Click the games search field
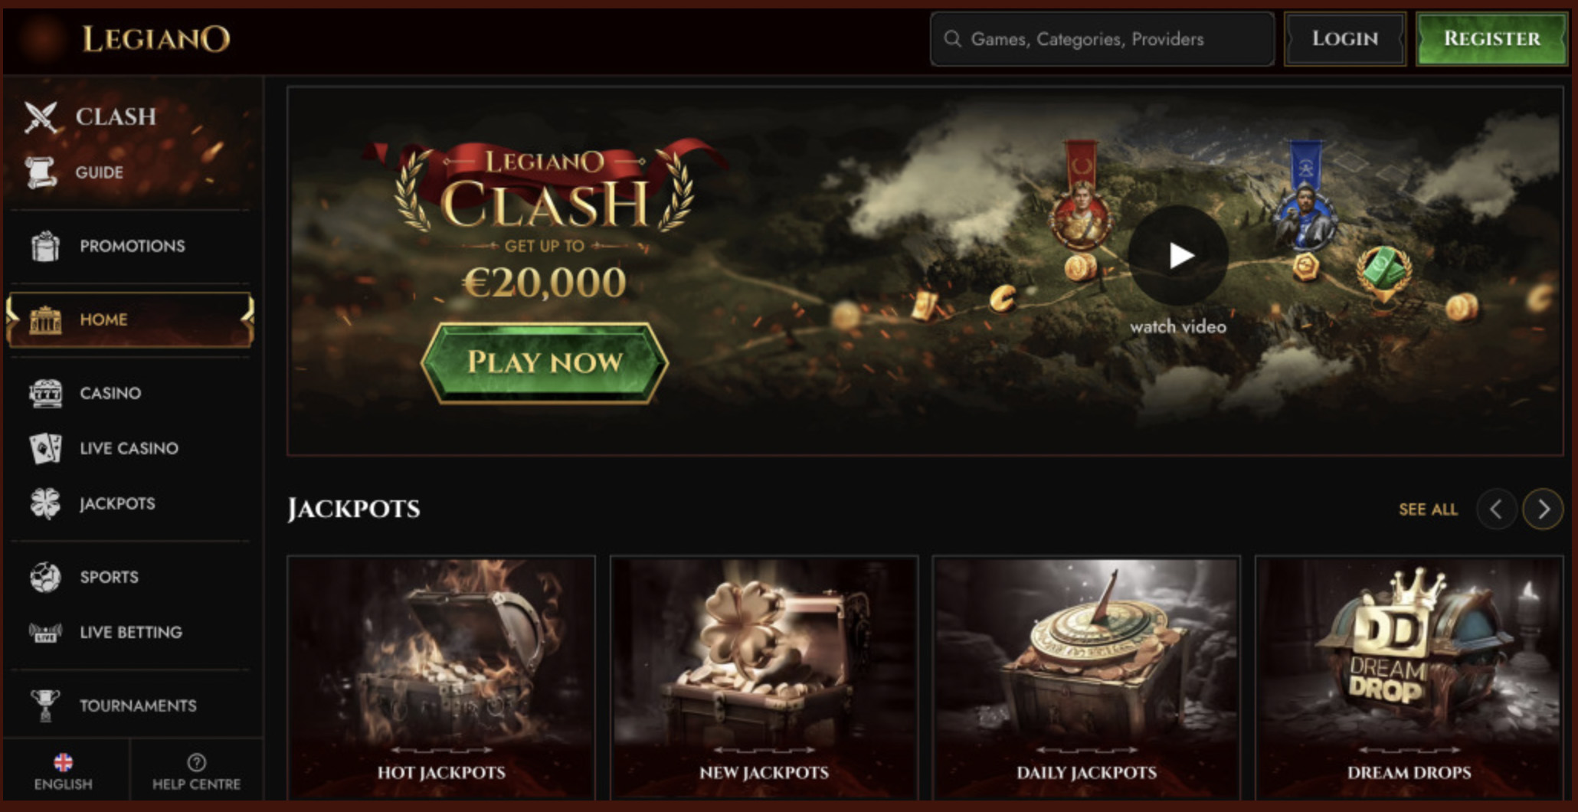1578x812 pixels. [x=1102, y=38]
